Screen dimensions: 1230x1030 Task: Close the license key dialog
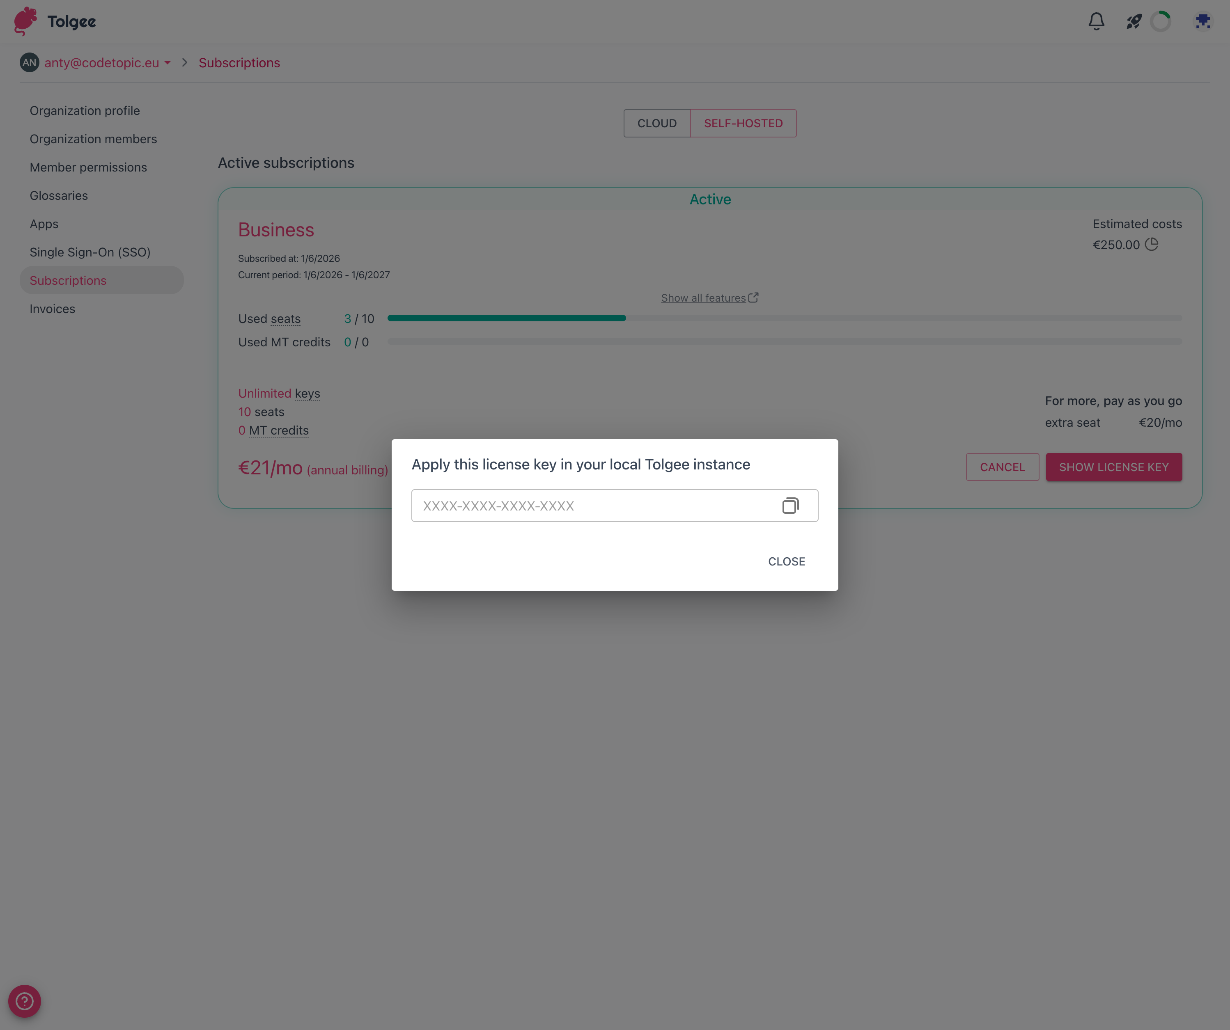(786, 561)
